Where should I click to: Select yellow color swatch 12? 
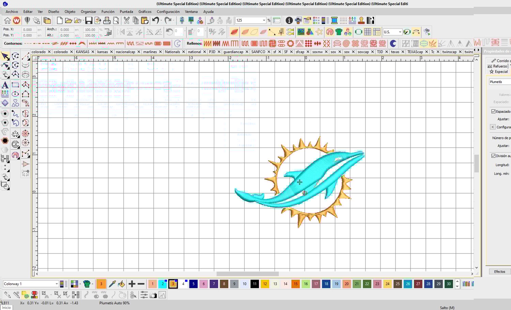pyautogui.click(x=265, y=284)
